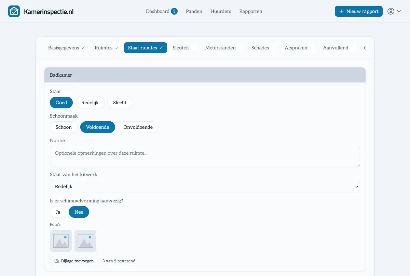Click the Dashboard notification badge showing 3
The height and width of the screenshot is (276, 410).
(x=174, y=11)
